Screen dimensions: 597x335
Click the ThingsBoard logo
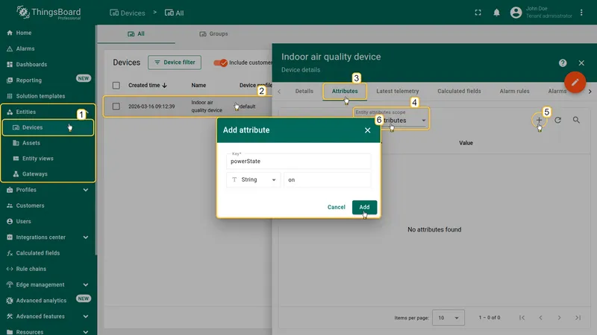pyautogui.click(x=49, y=13)
